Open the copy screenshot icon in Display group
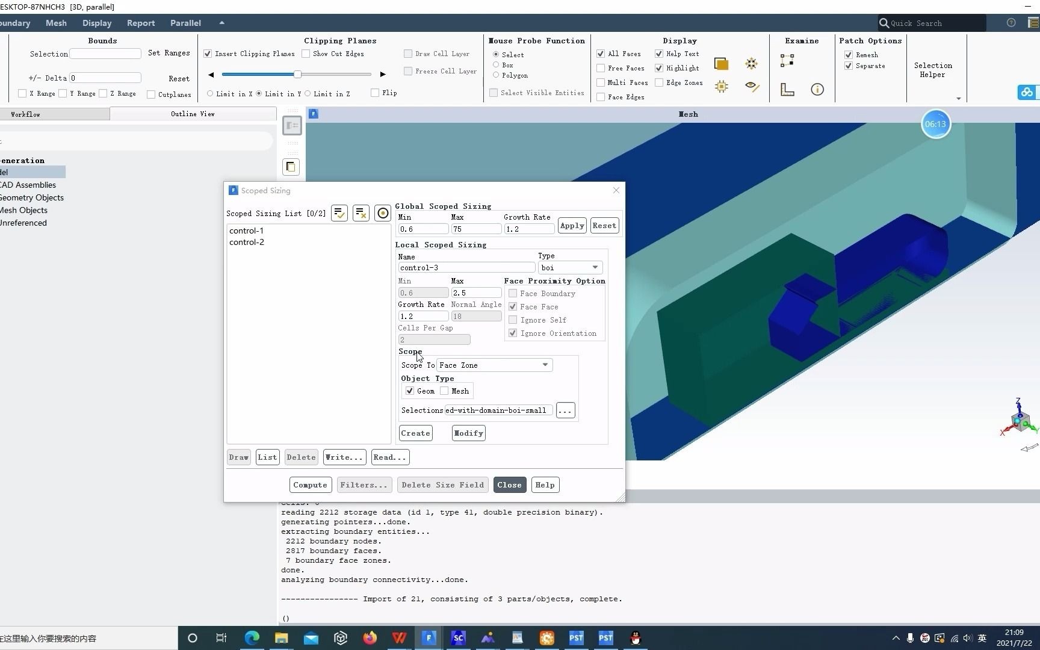1040x650 pixels. (720, 63)
